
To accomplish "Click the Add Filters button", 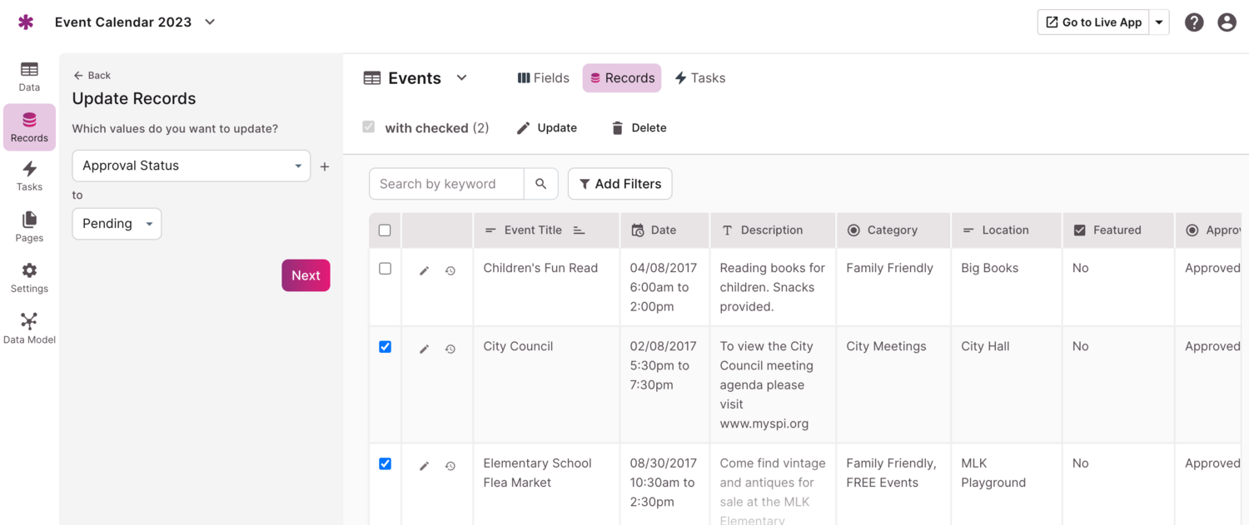I will coord(620,184).
